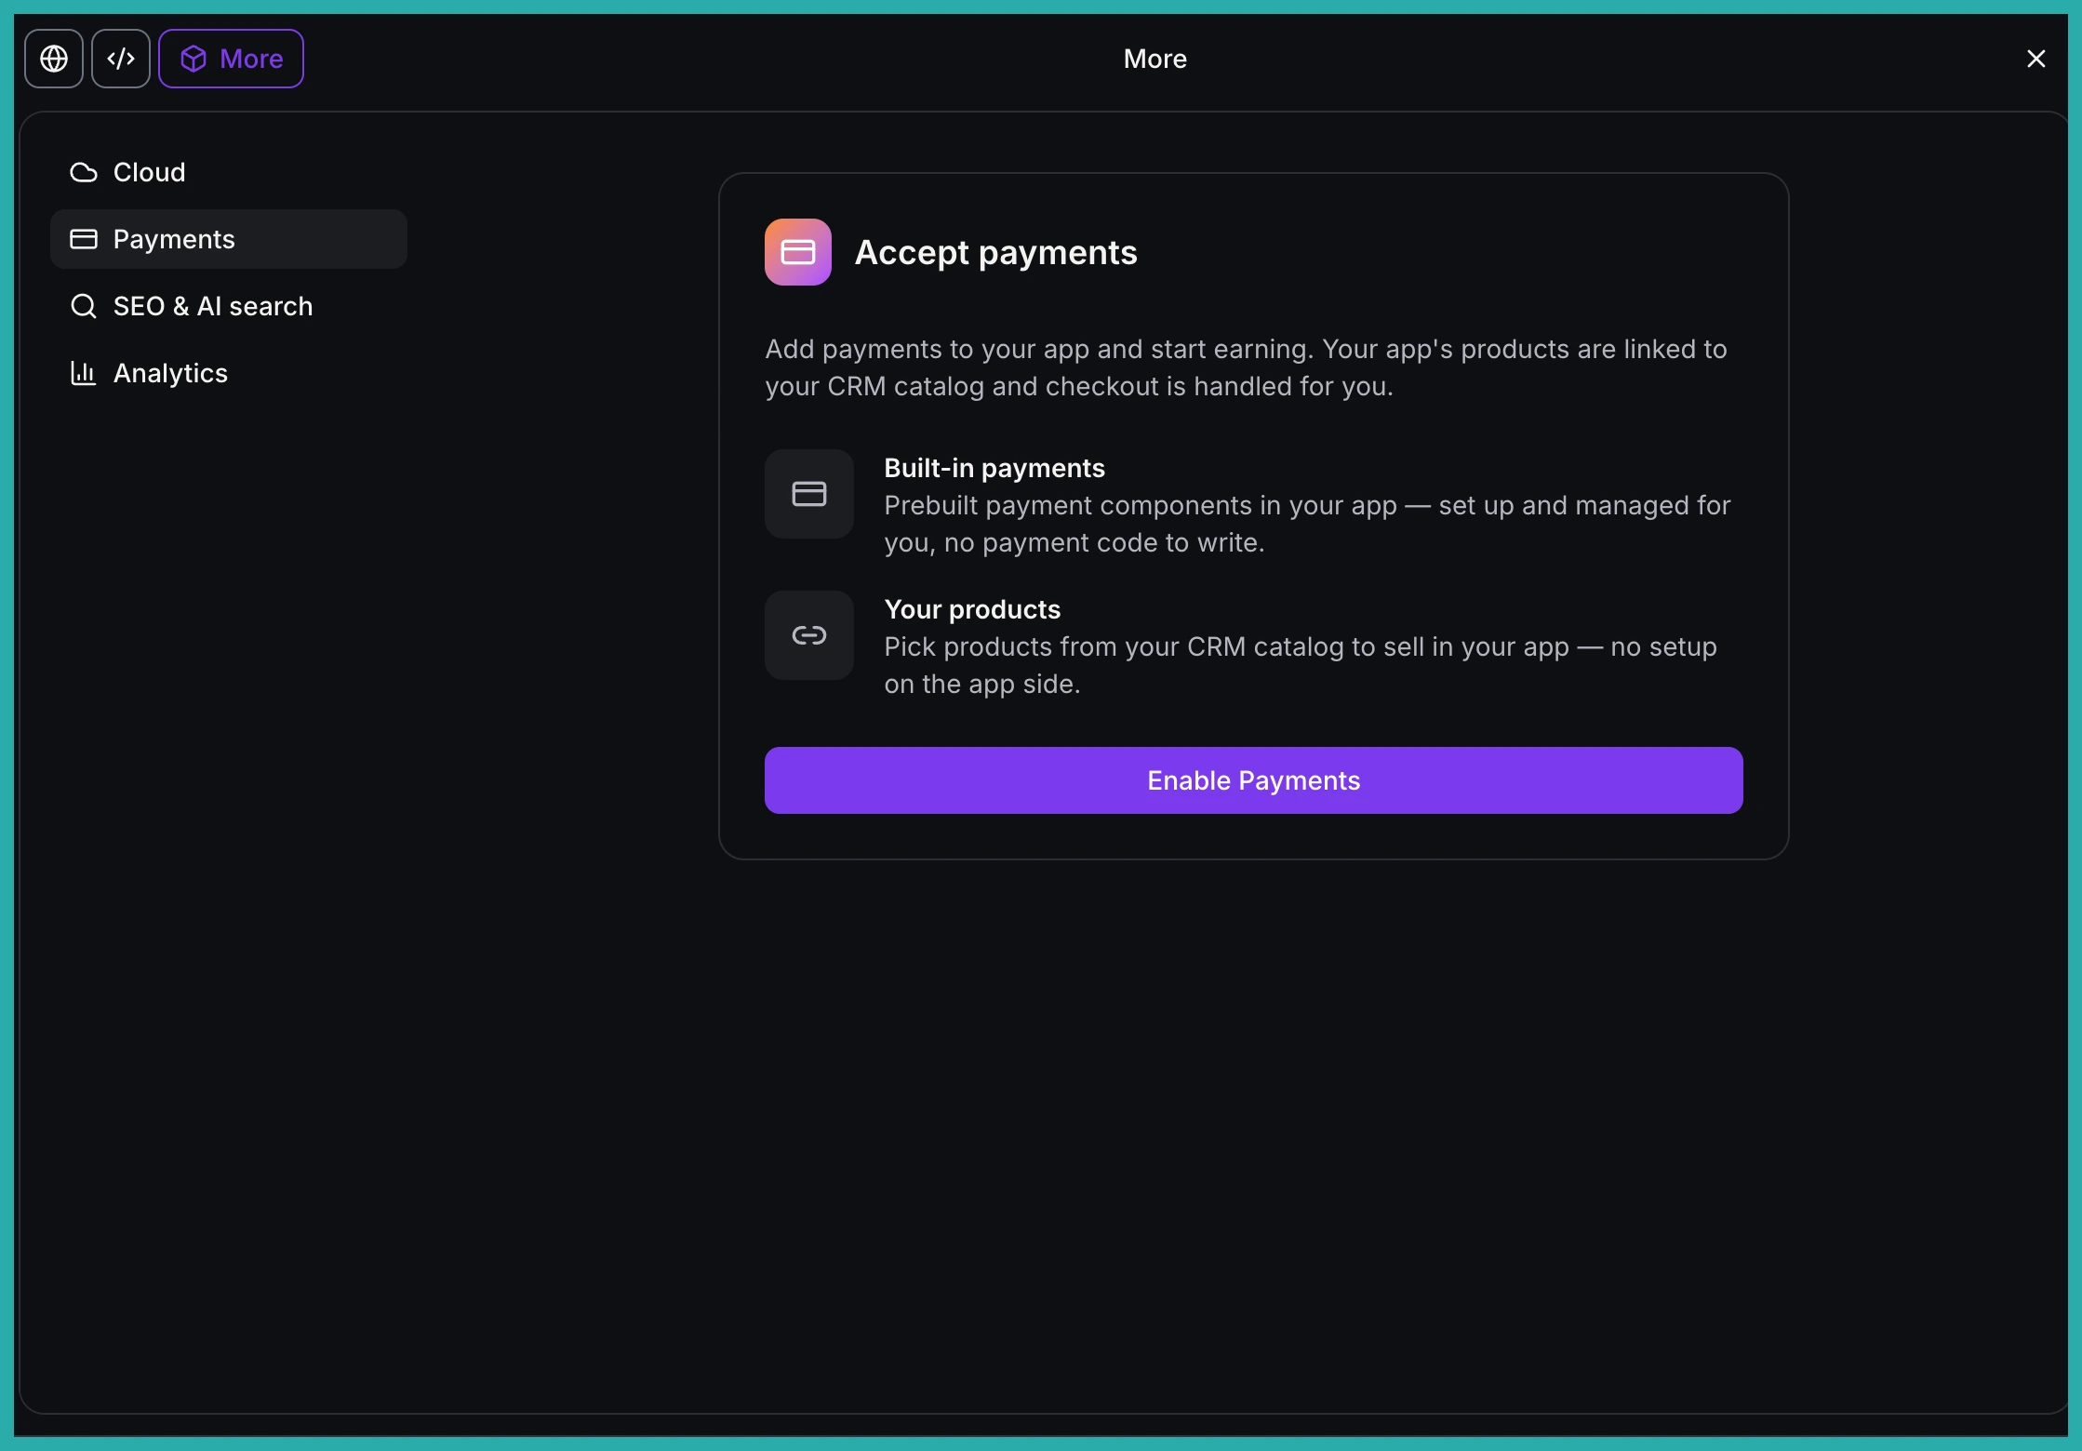Screen dimensions: 2082x1451
Task: Select the More tab button
Action: [x=231, y=59]
